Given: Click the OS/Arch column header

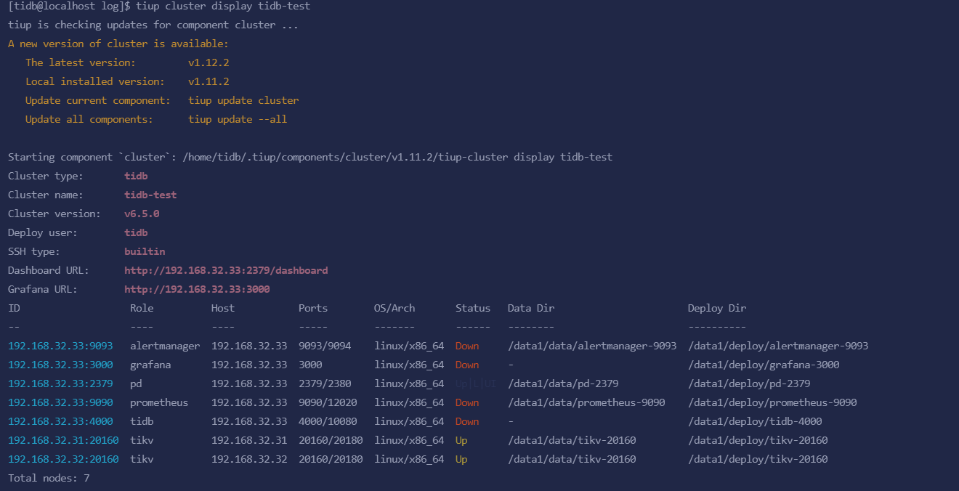Looking at the screenshot, I should 394,308.
